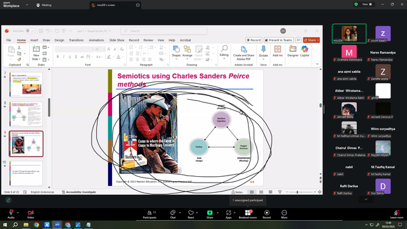Screen dimensions: 407x229
Task: Switch to the Slide Show tab
Action: [x=117, y=40]
